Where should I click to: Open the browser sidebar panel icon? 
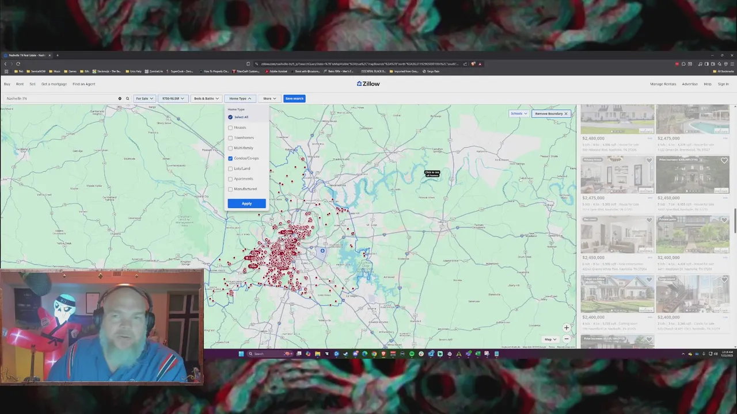(x=706, y=64)
